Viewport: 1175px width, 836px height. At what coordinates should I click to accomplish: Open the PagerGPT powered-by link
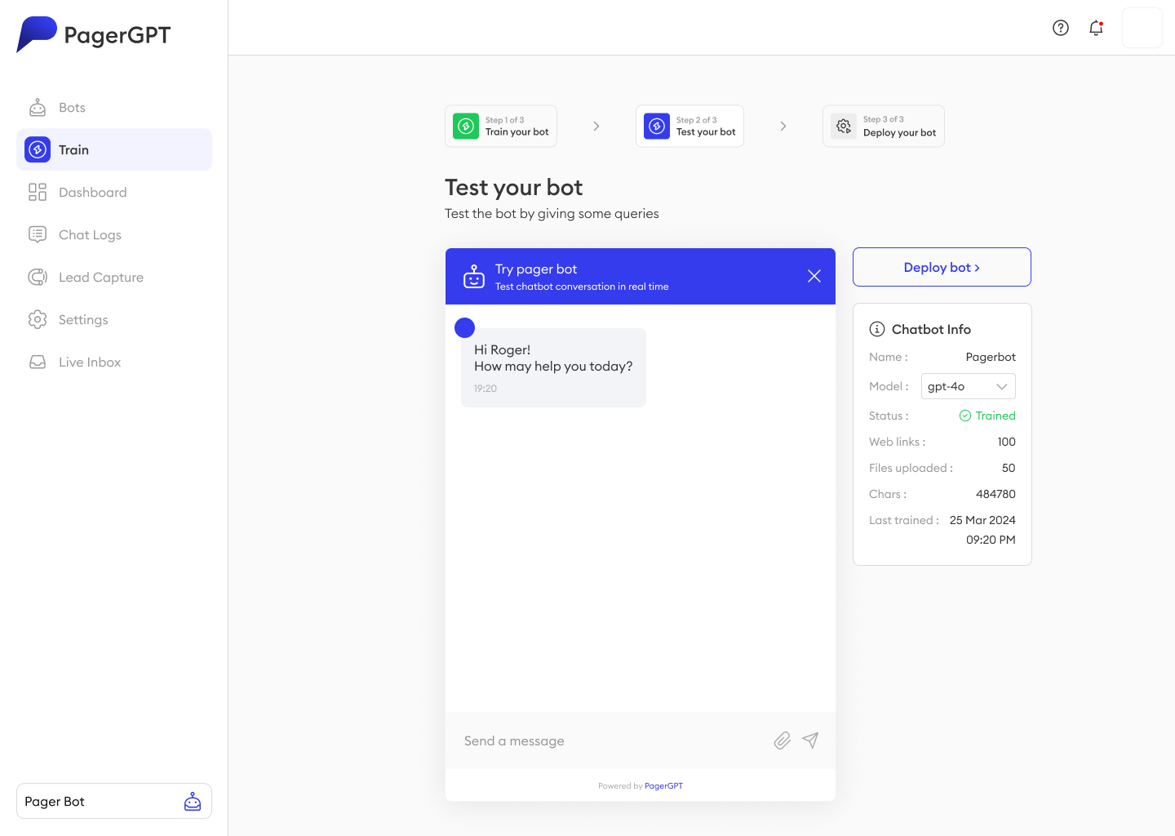663,786
